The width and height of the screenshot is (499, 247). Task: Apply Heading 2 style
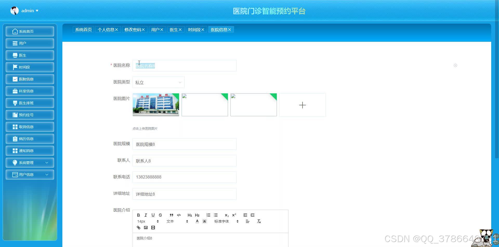pos(197,215)
